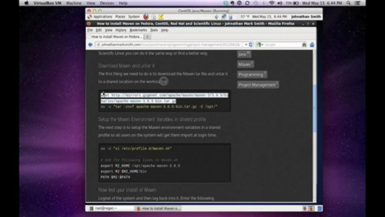Launch Firefox from the GNOME panel

tap(146, 17)
